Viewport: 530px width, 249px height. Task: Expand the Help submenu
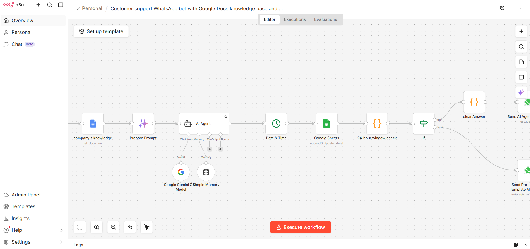point(62,230)
